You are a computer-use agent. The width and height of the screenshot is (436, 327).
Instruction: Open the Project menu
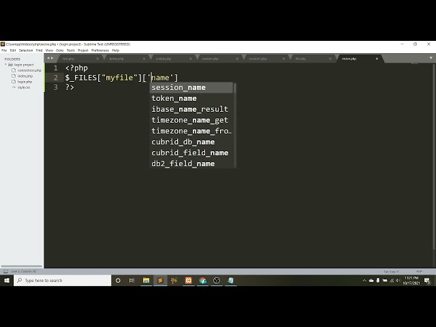click(83, 50)
